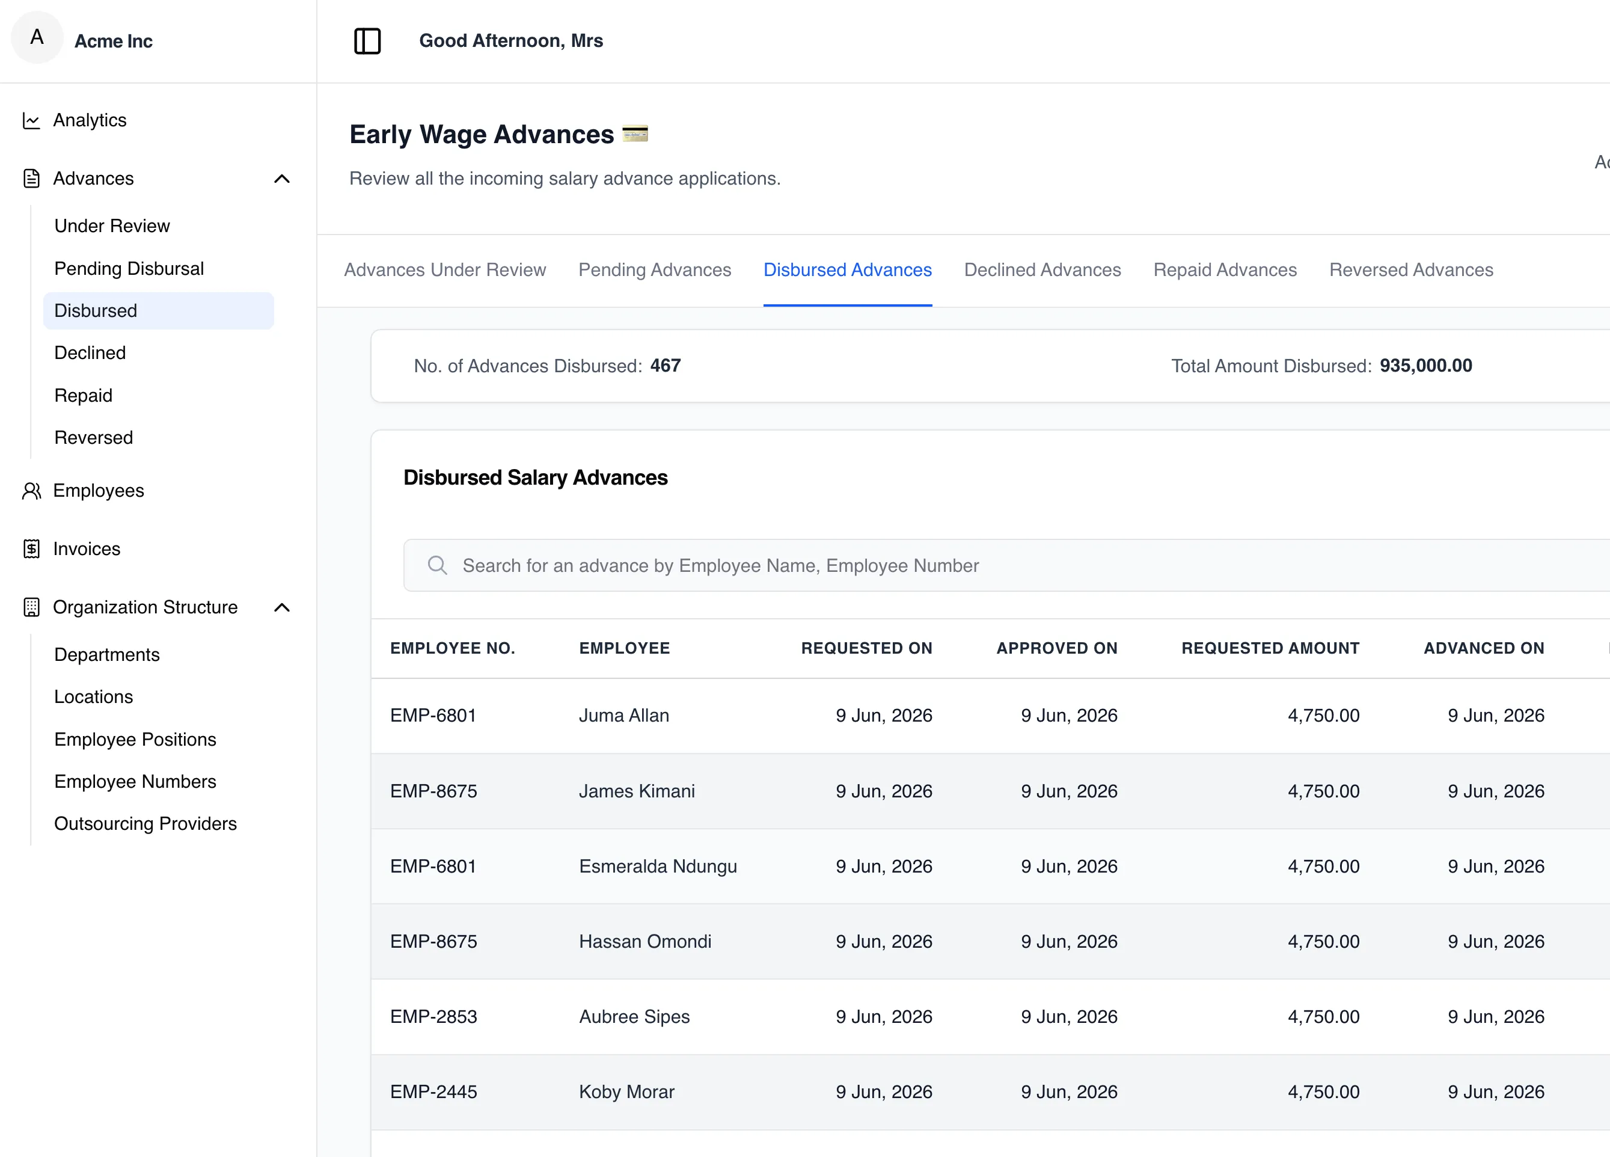This screenshot has height=1157, width=1610.
Task: Click the Invoices receipt icon
Action: click(31, 549)
